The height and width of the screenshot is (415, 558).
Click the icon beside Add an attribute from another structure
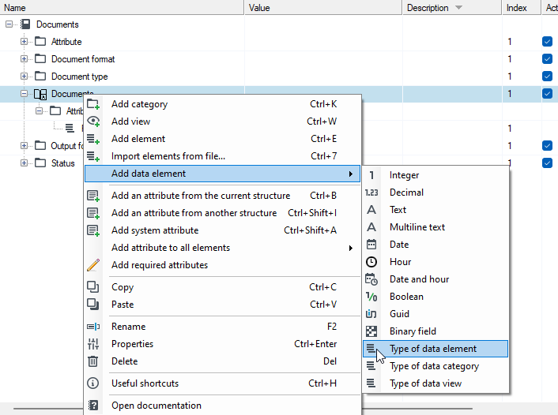93,213
